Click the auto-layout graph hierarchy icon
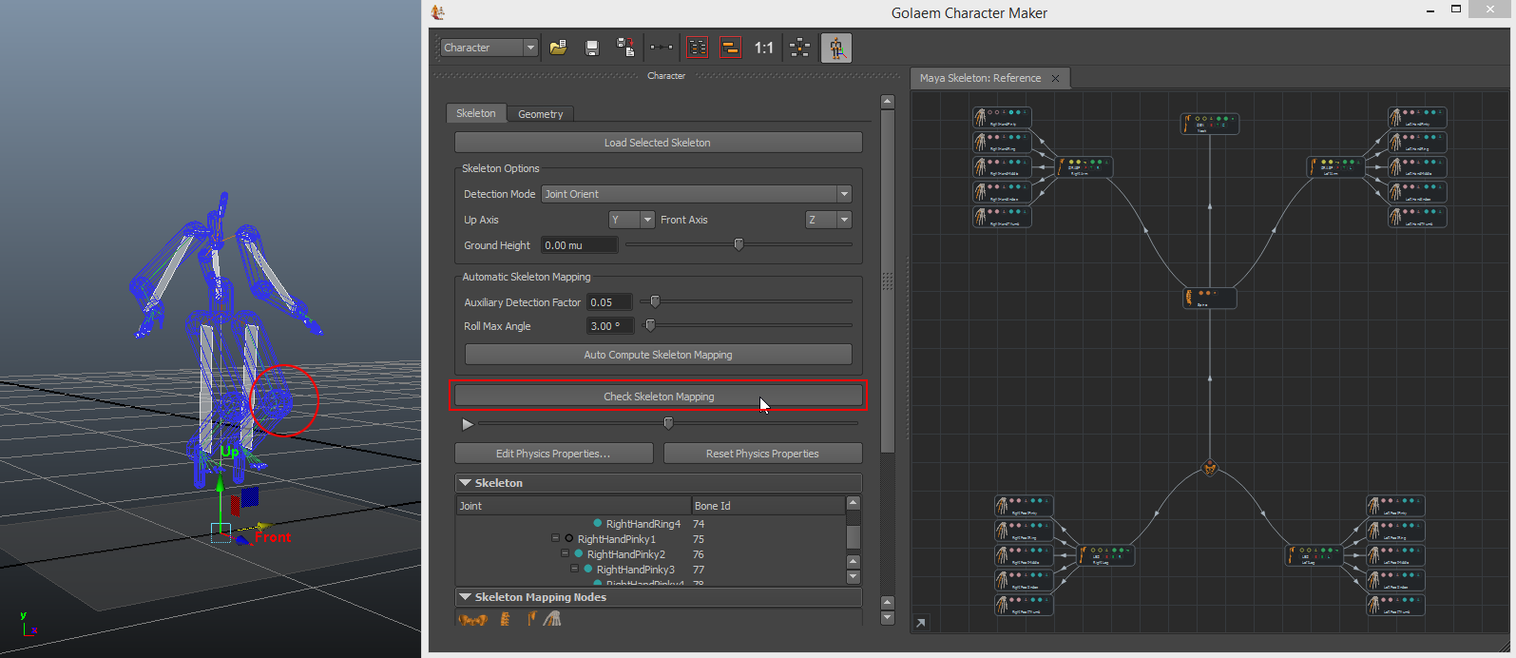 (800, 48)
